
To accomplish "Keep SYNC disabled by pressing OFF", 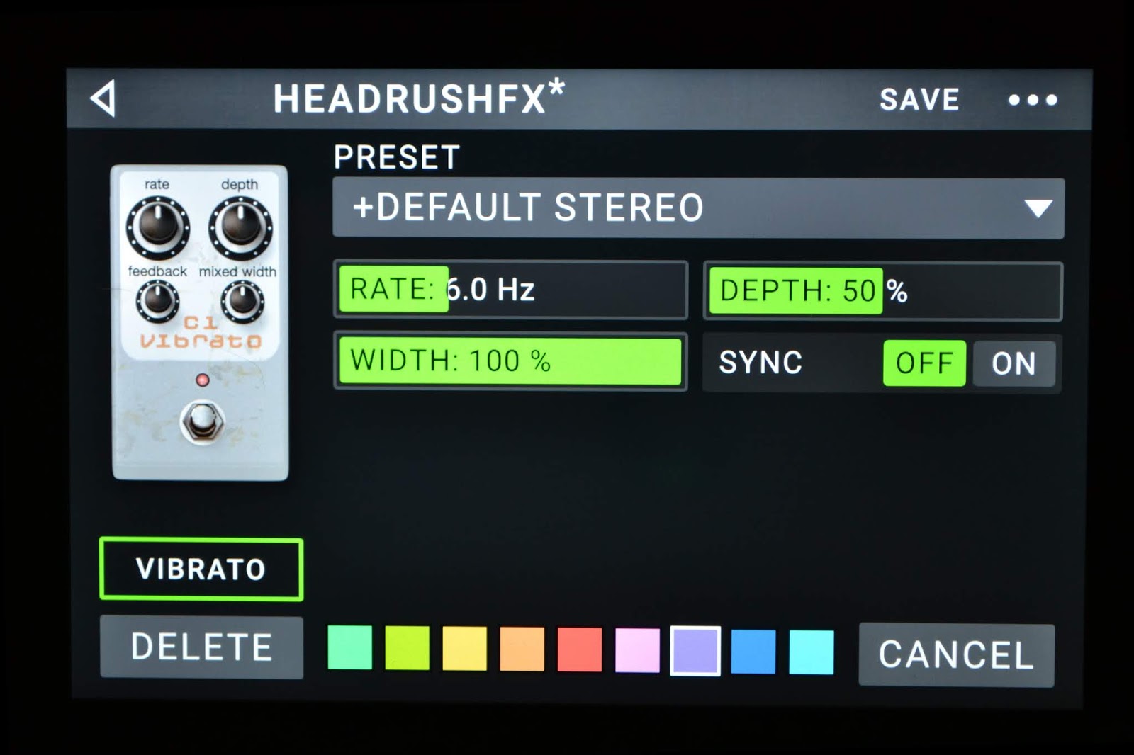I will pyautogui.click(x=924, y=363).
